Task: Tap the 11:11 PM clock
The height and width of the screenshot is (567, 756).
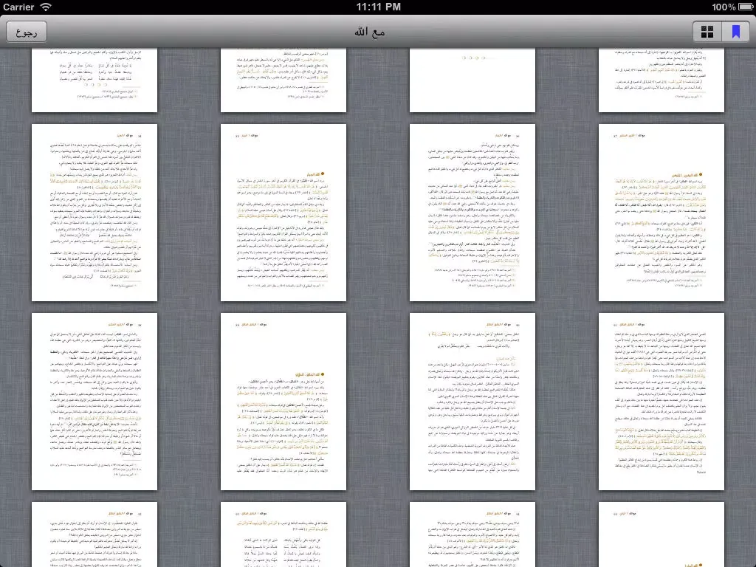Action: pyautogui.click(x=379, y=7)
